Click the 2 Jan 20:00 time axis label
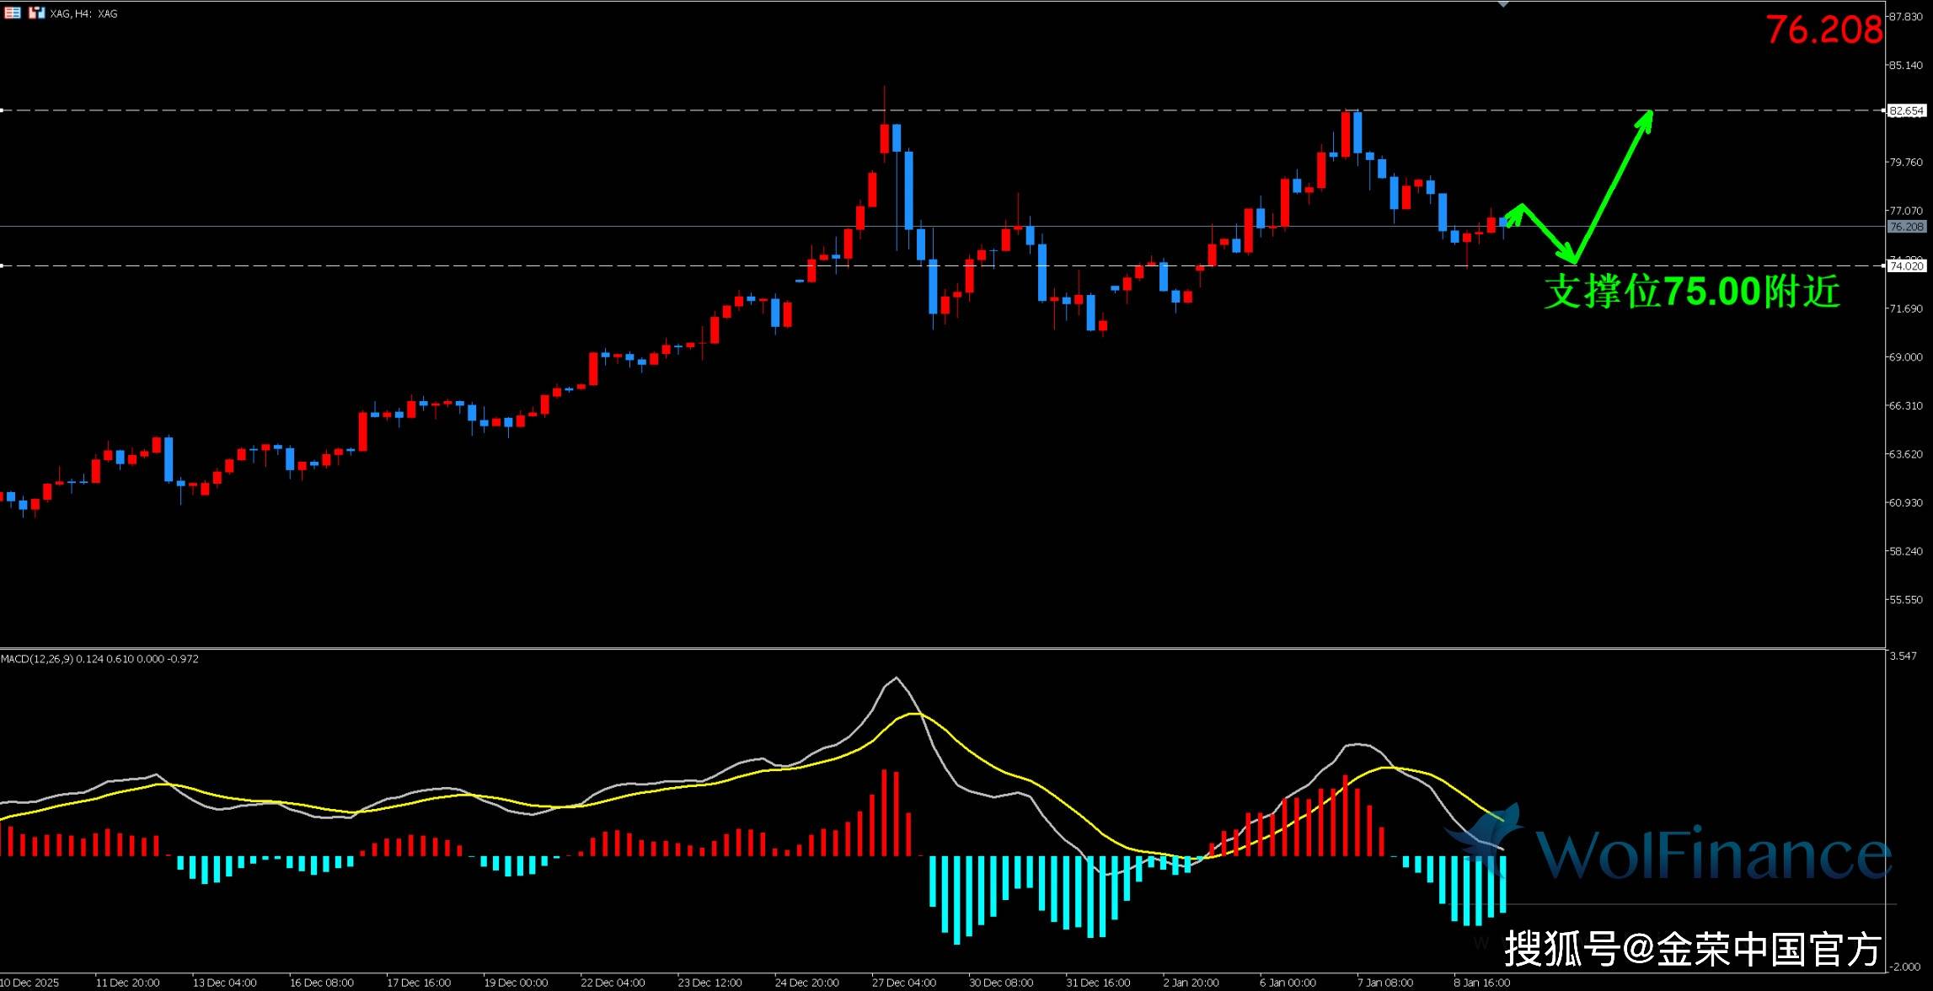The image size is (1933, 991). 1191,983
